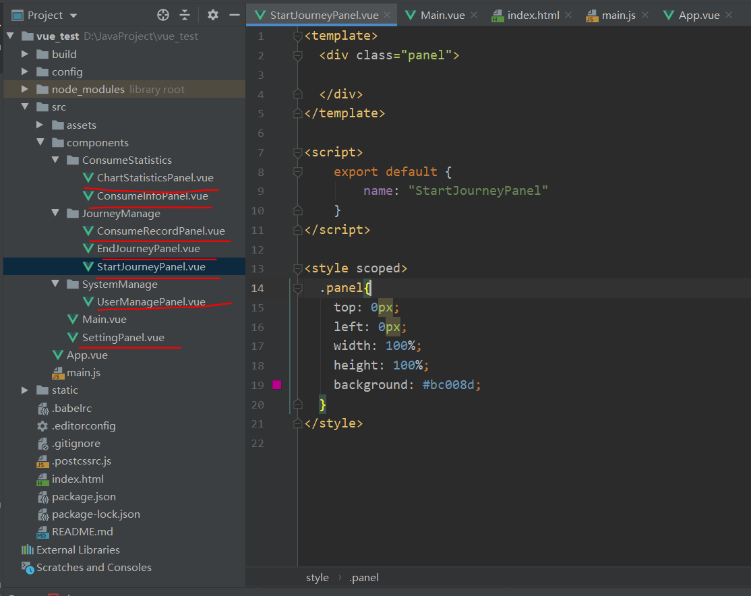Expand the build folder
The height and width of the screenshot is (596, 751).
point(25,54)
